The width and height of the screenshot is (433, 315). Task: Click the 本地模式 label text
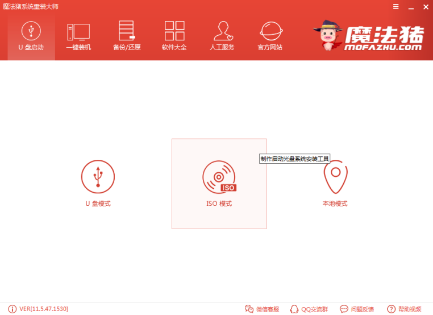click(335, 204)
